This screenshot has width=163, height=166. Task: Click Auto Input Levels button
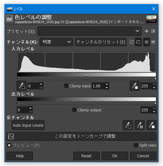click(28, 125)
